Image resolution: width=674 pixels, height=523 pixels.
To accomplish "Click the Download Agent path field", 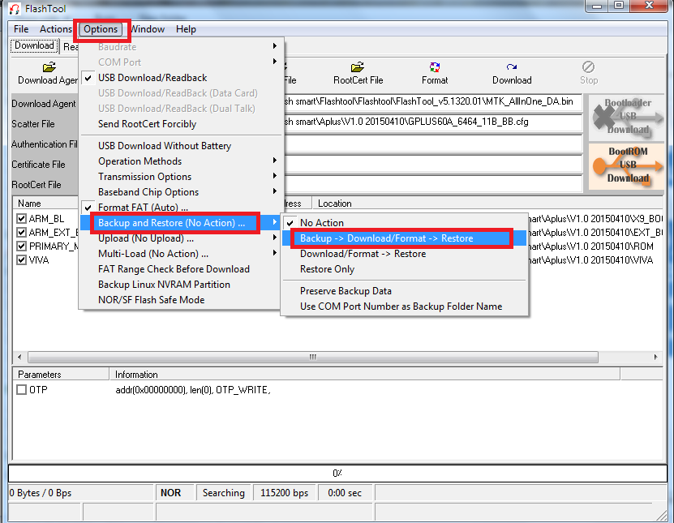I will 432,102.
